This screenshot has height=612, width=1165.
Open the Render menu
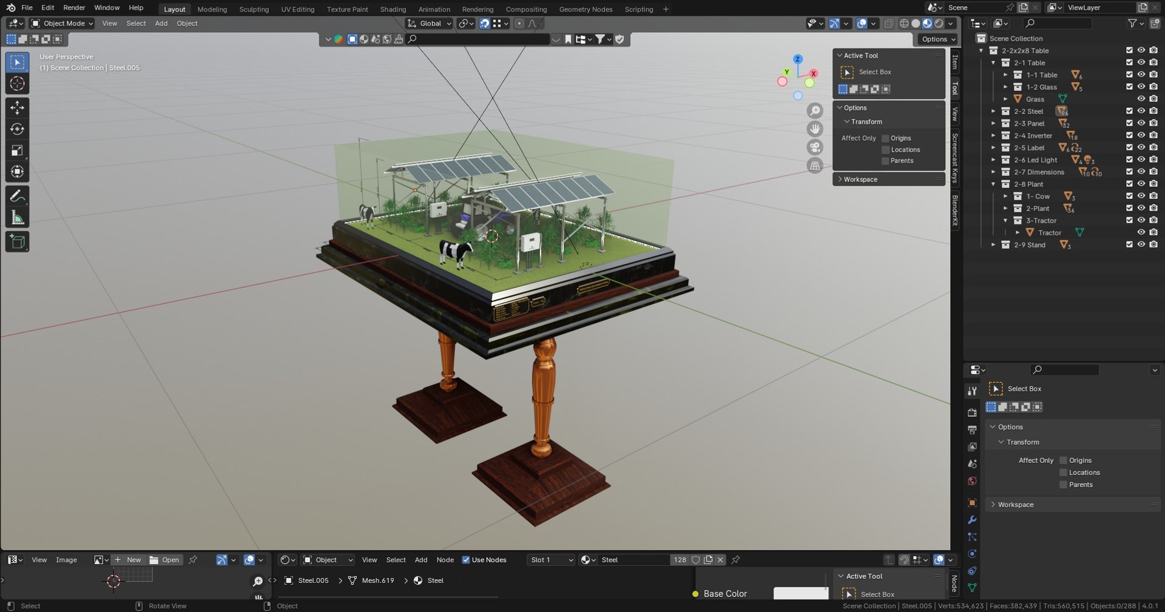(74, 8)
